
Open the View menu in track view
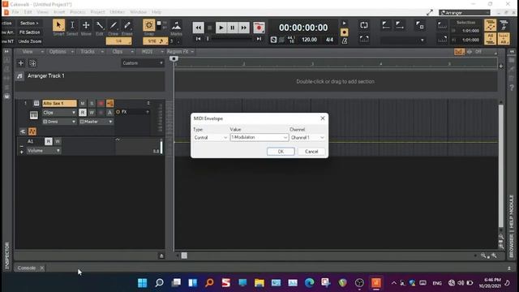point(31,52)
